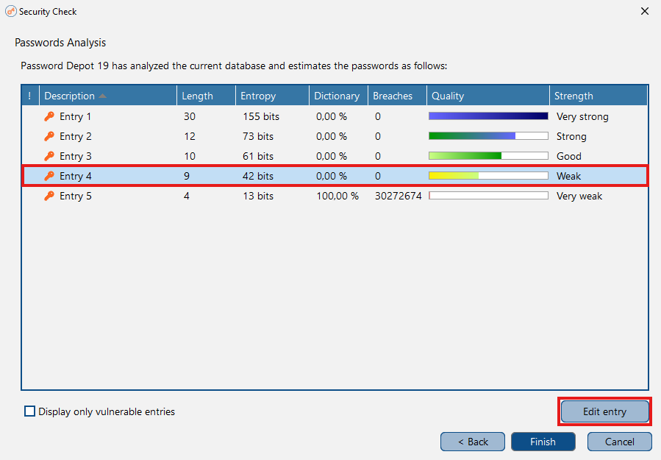Click the empty Entry 5 quality bar
661x460 pixels.
488,195
